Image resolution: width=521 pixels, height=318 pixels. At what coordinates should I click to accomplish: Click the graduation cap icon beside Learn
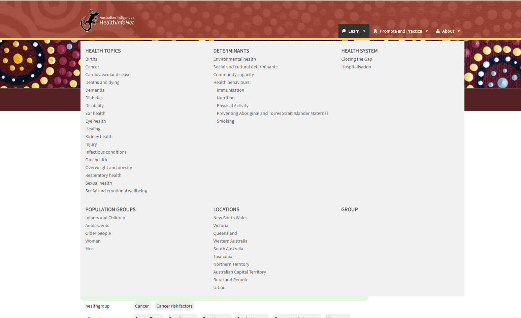point(344,31)
